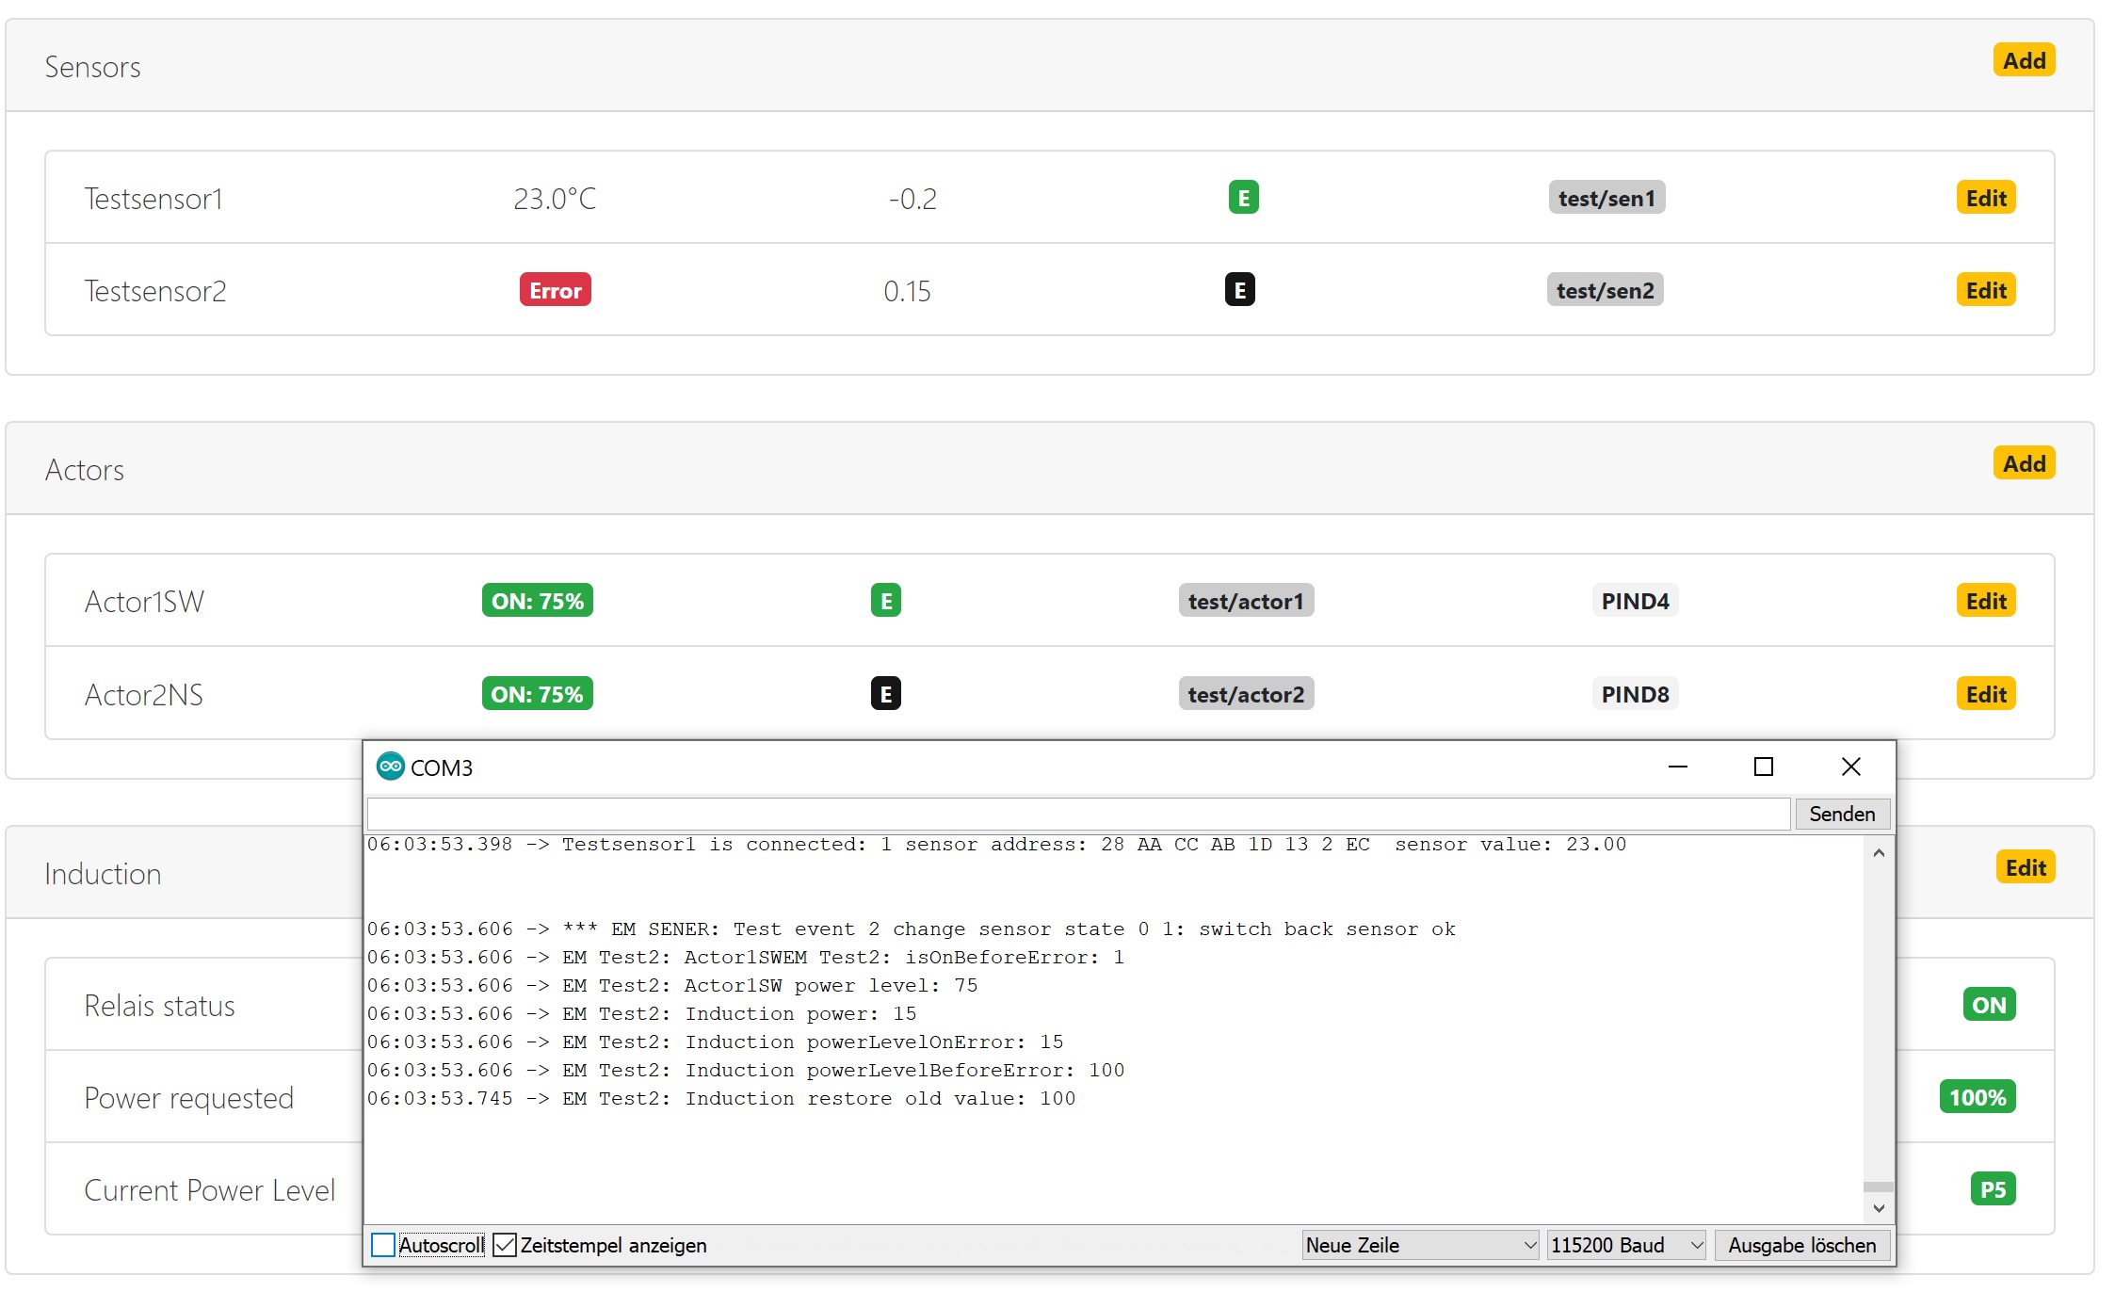
Task: Uncheck Zeitstempel anzeigen checkbox
Action: [x=505, y=1245]
